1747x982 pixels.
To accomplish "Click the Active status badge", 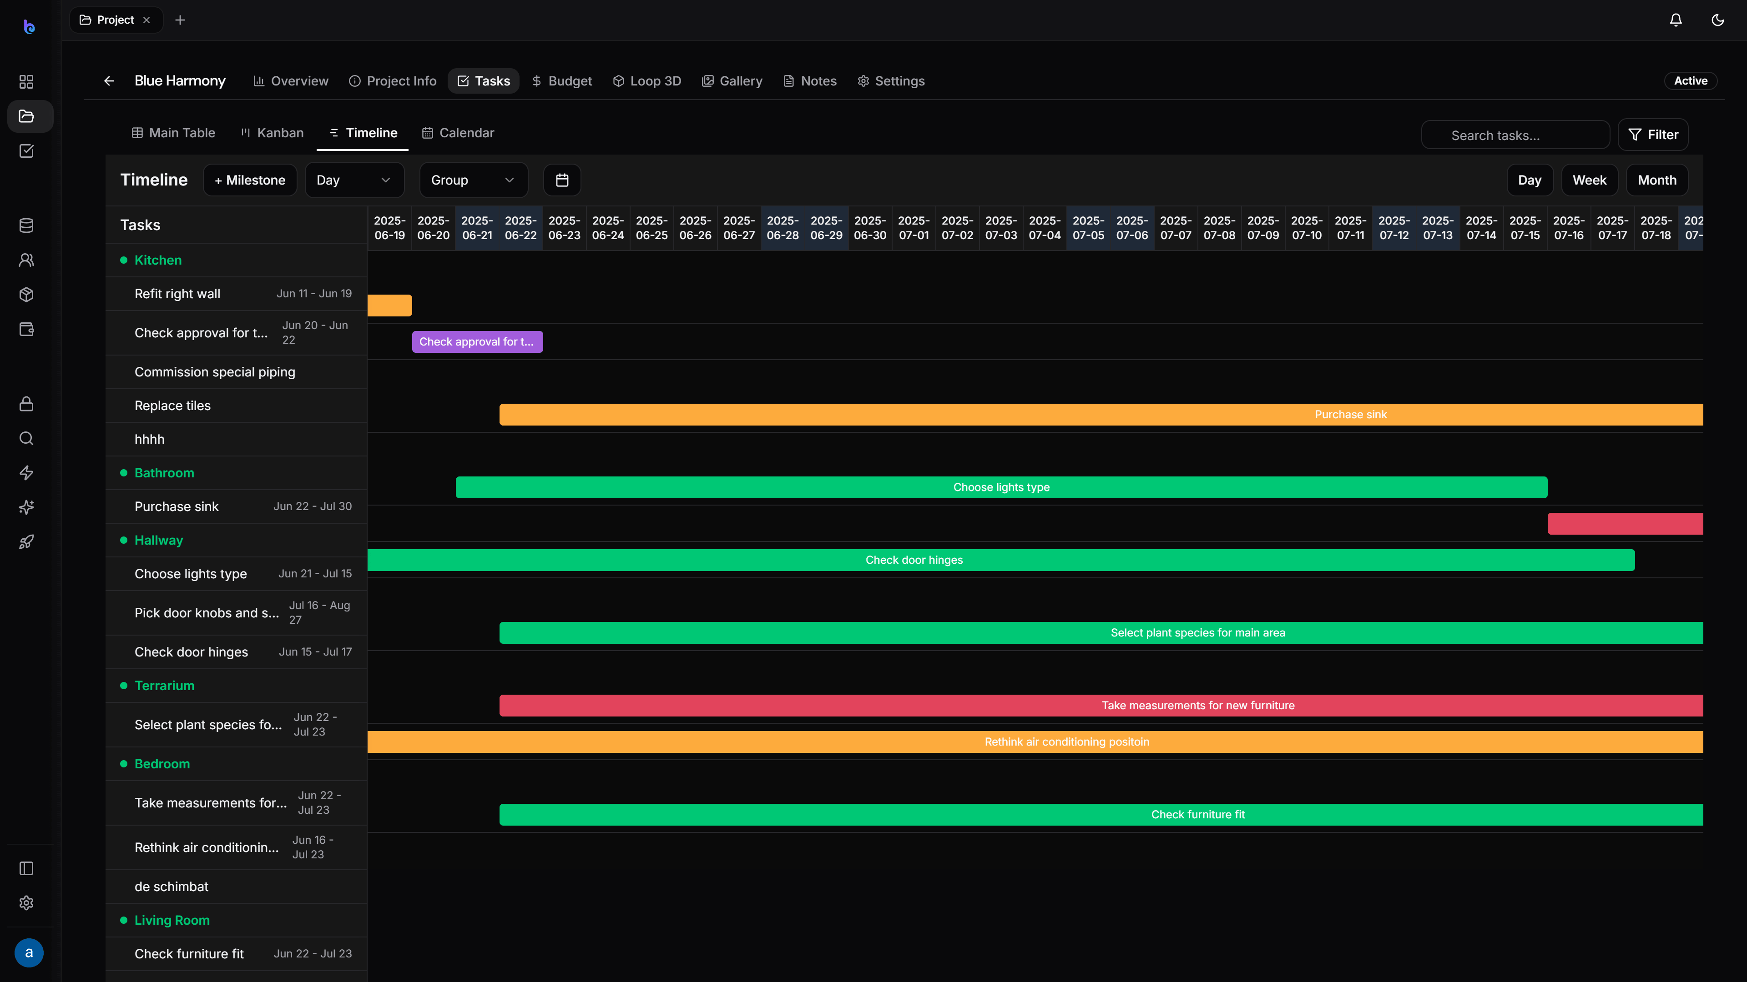I will click(1691, 81).
